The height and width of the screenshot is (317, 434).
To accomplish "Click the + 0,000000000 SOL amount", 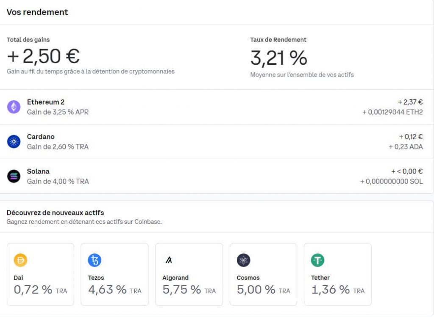I will [391, 181].
